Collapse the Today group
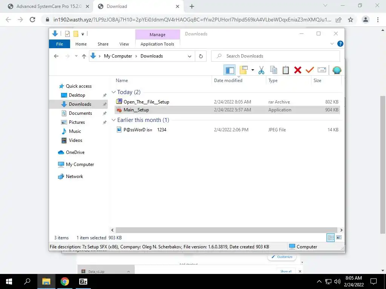Screen dimensions: 386x289 click(x=113, y=92)
